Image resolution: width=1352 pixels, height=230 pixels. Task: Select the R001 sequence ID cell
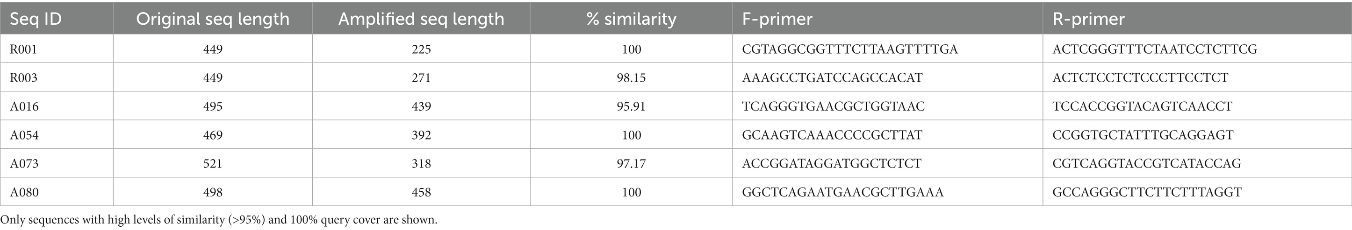[x=57, y=49]
